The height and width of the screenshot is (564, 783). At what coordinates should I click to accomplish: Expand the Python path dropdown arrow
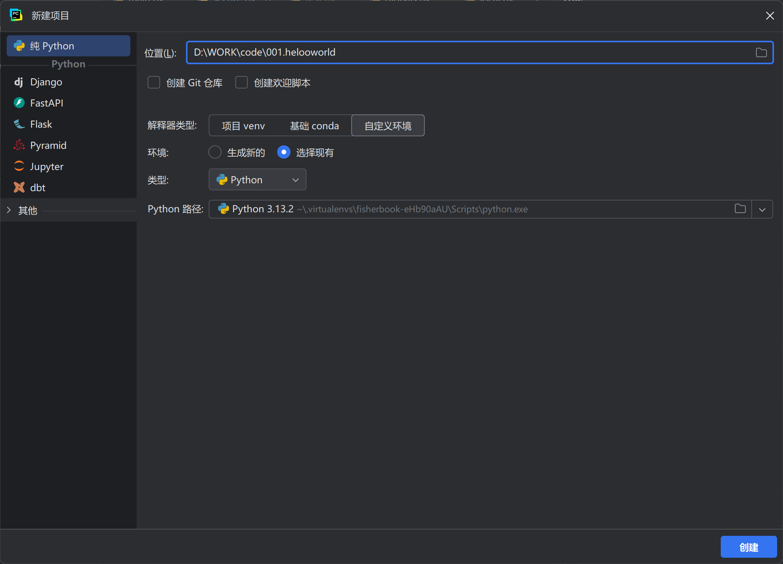point(762,210)
